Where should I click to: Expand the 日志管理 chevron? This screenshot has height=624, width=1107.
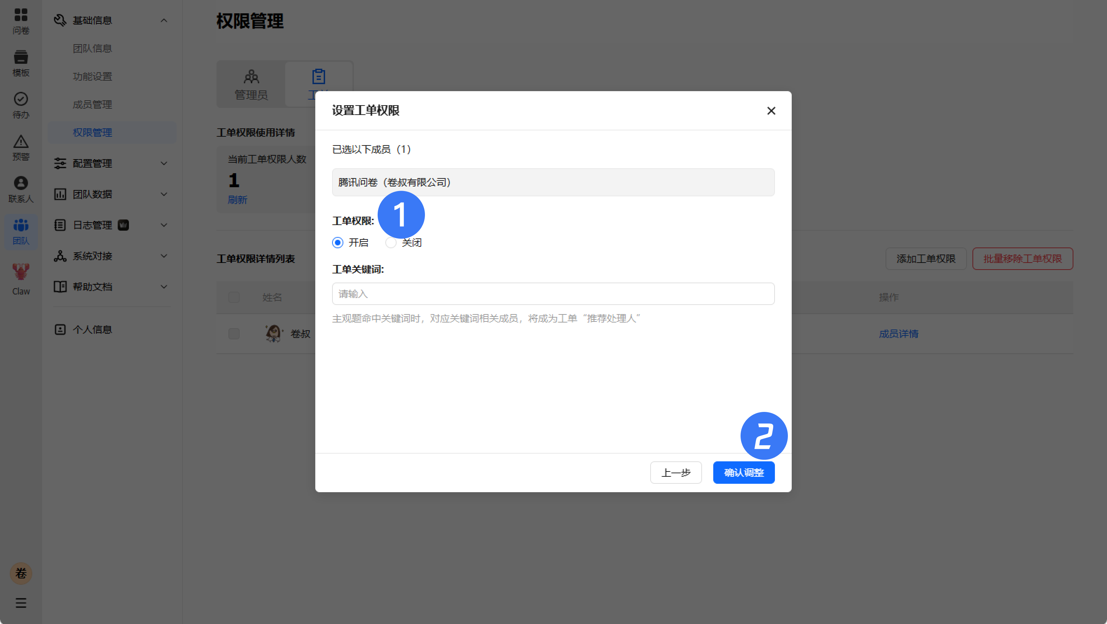coord(164,225)
